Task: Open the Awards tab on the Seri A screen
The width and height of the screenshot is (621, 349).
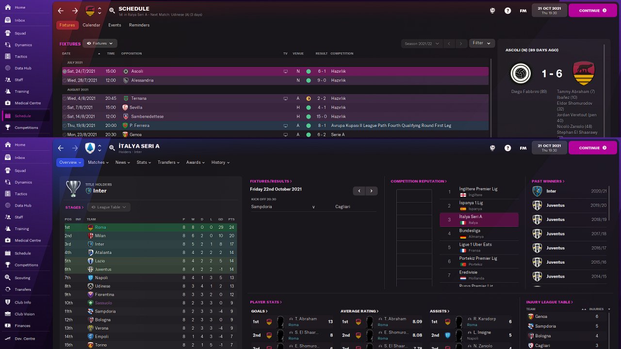Action: (196, 162)
